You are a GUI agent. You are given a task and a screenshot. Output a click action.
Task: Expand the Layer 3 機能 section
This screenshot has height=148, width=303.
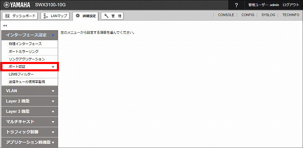click(29, 111)
